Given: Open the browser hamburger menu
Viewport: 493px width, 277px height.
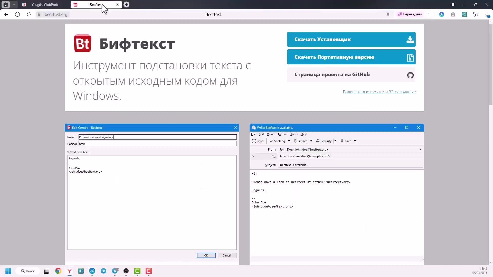Looking at the screenshot, I should [x=453, y=5].
